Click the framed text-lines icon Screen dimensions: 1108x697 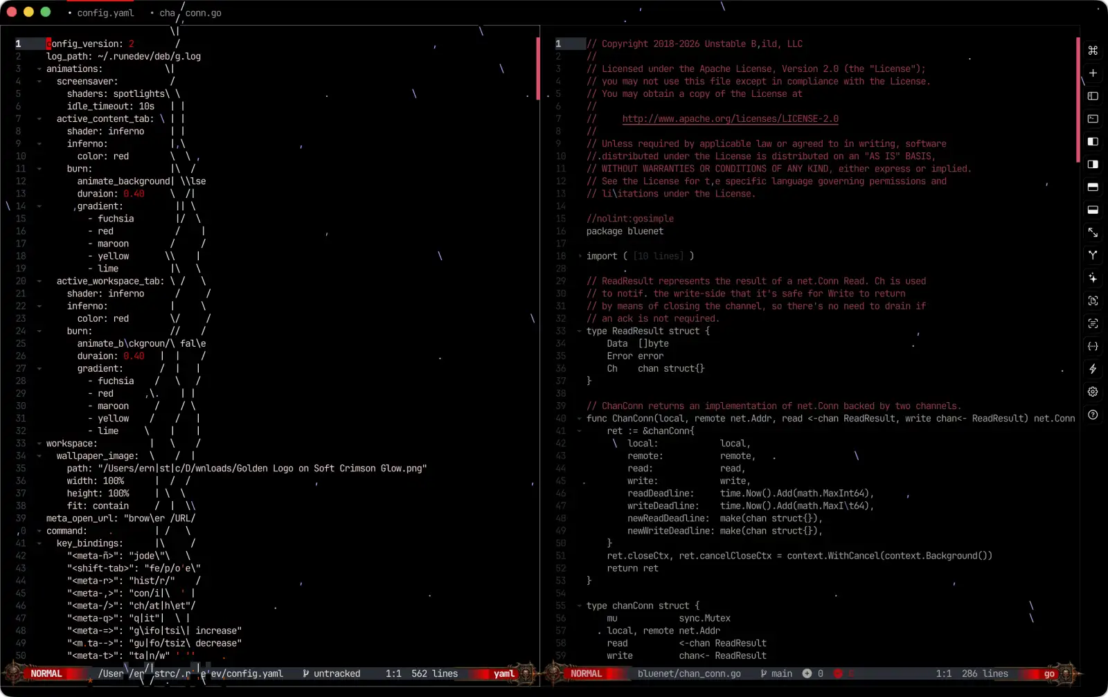click(x=1093, y=324)
